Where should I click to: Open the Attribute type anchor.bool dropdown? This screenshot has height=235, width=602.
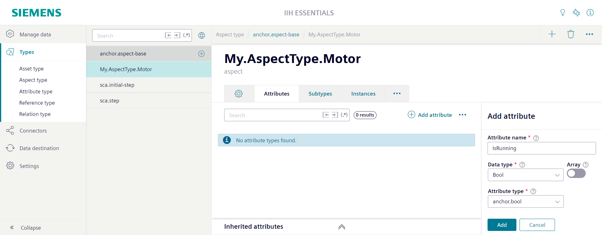tap(525, 201)
